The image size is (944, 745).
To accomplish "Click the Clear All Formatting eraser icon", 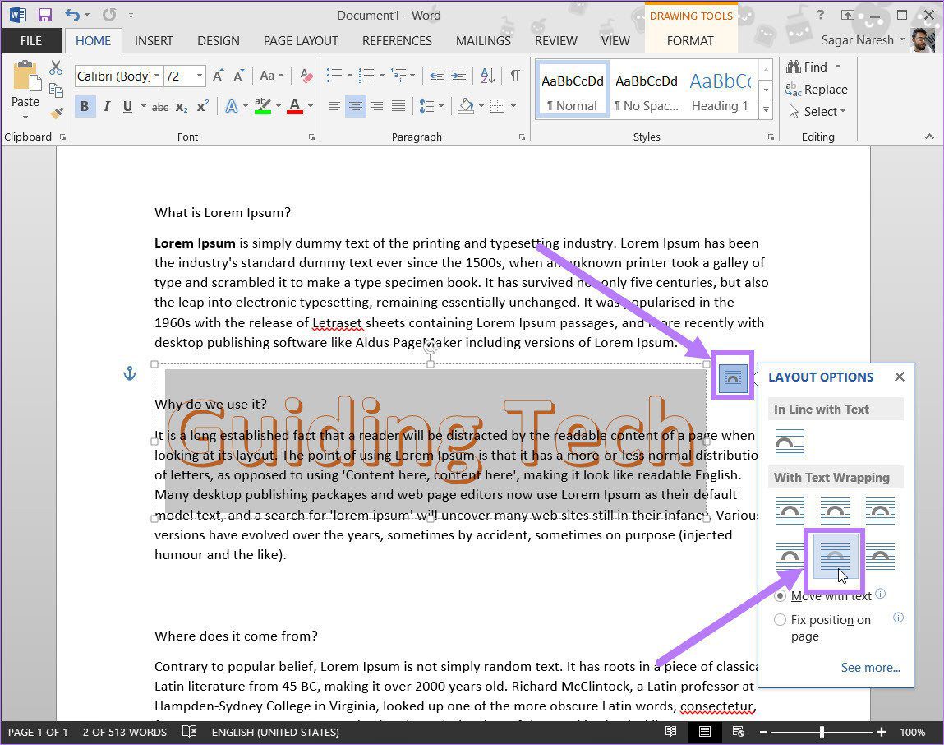I will (306, 76).
